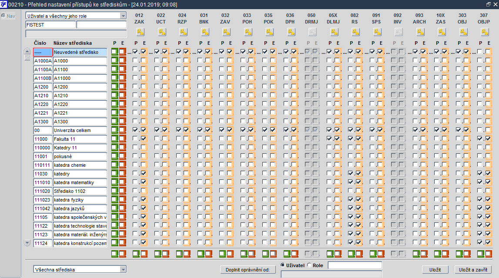Click the key icon under 307 OBJP
The image size is (499, 278).
[x=484, y=32]
